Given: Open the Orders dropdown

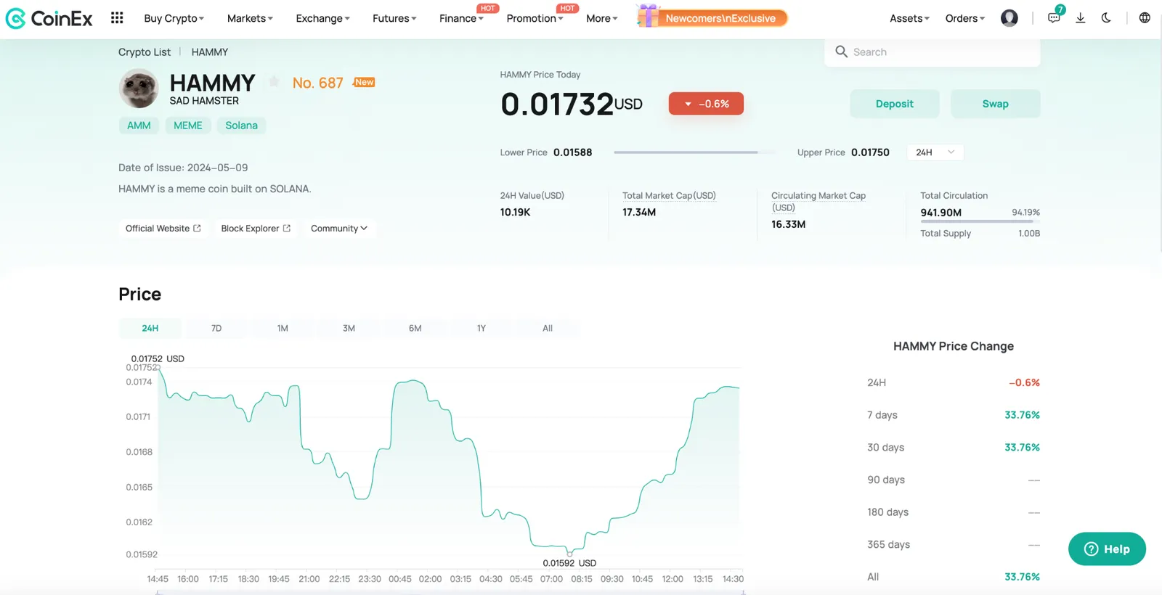Looking at the screenshot, I should (x=964, y=18).
